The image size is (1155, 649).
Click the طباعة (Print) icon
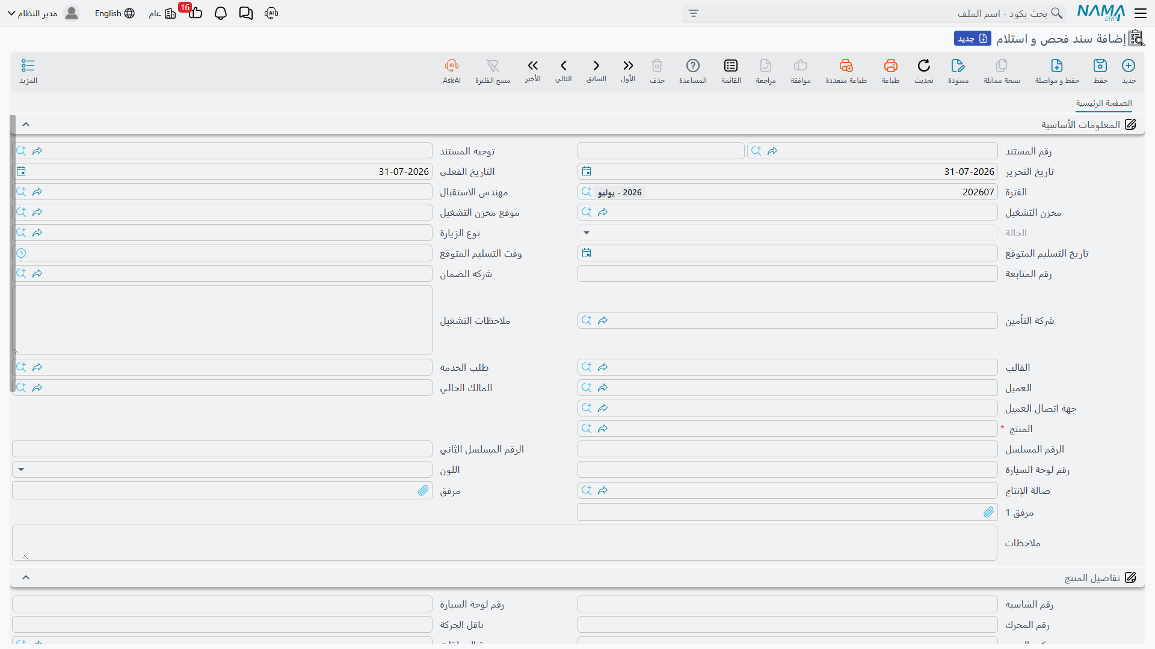point(890,66)
